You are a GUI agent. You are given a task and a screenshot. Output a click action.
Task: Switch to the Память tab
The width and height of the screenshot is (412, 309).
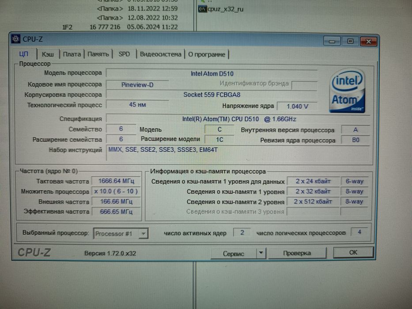click(x=98, y=54)
